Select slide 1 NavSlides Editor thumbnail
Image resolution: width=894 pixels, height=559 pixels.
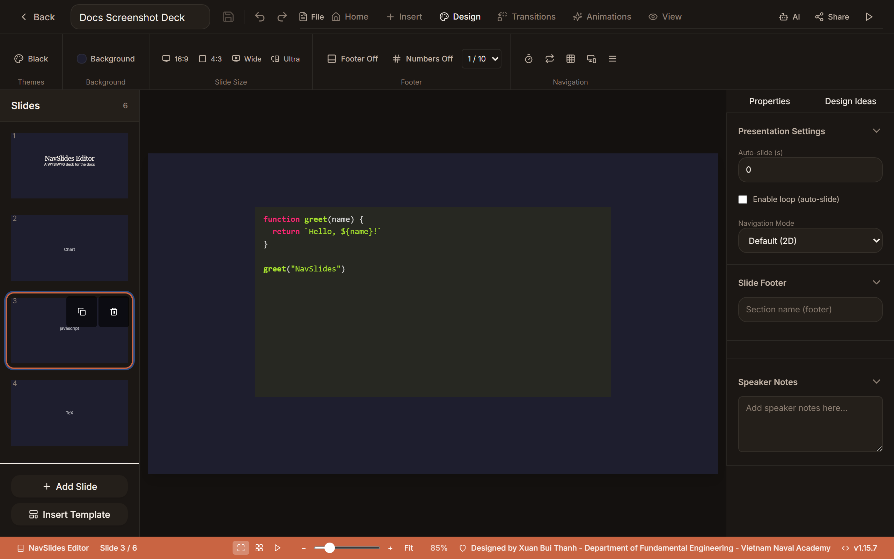click(x=69, y=166)
